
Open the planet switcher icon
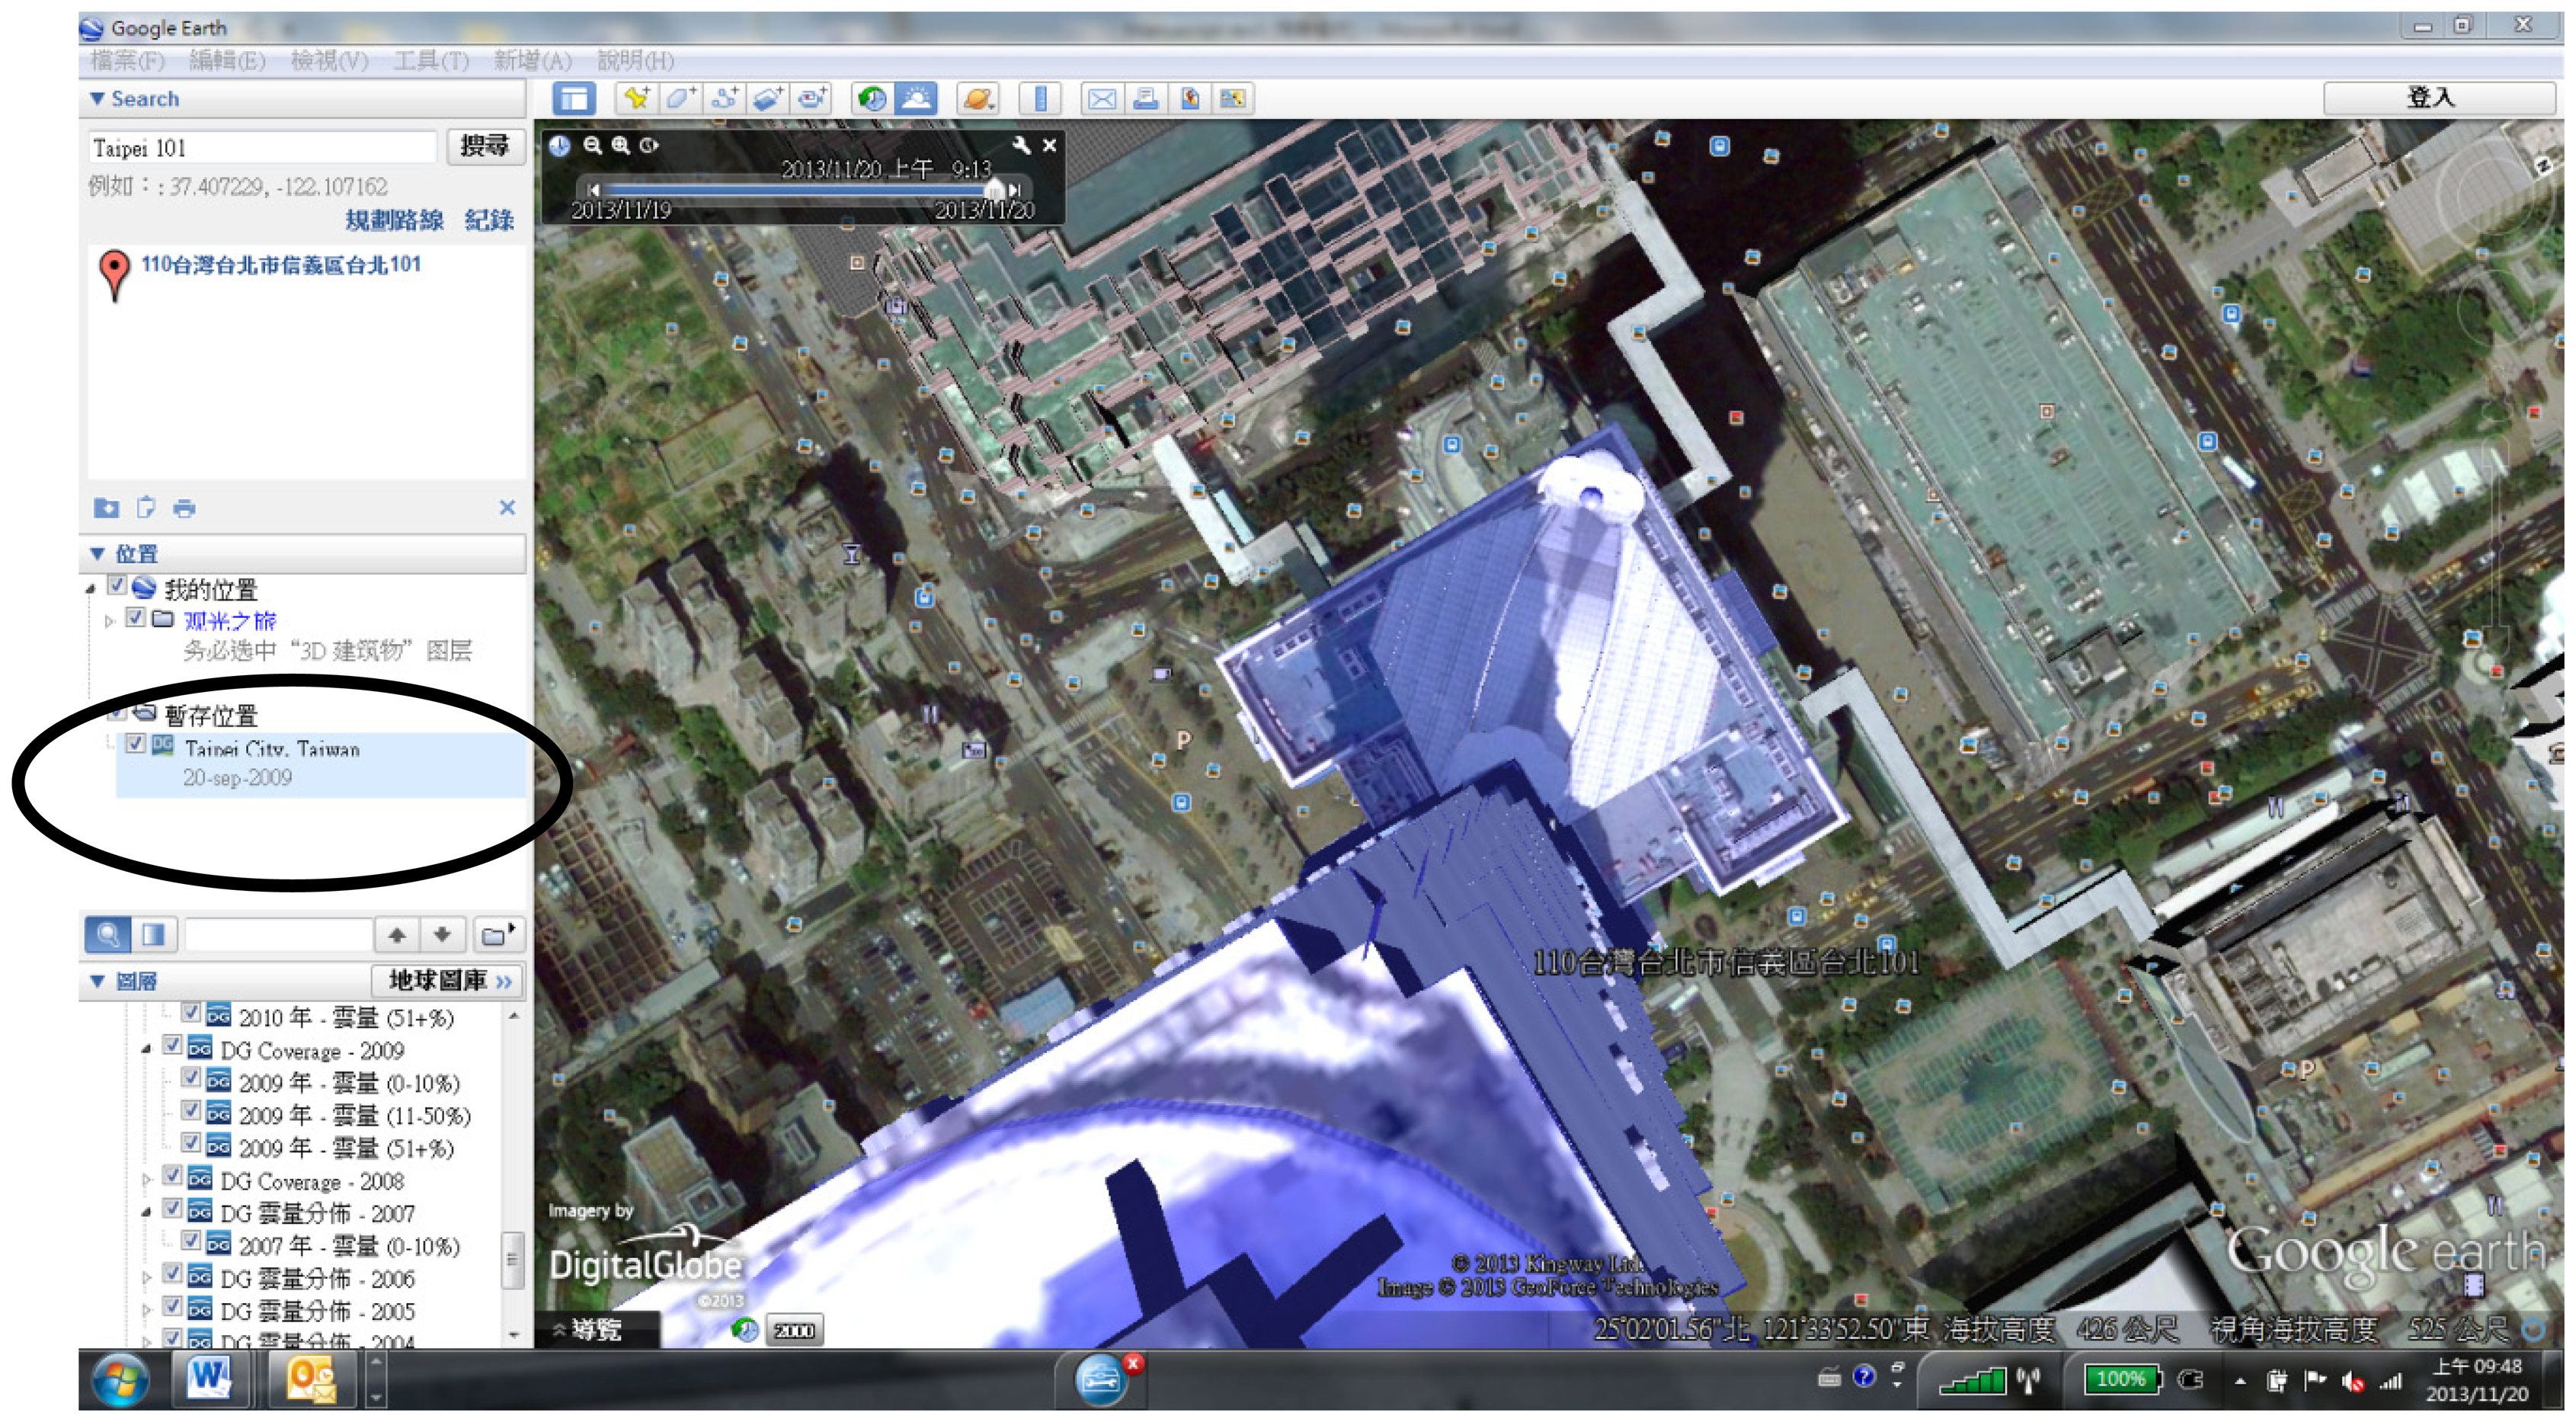click(x=977, y=98)
